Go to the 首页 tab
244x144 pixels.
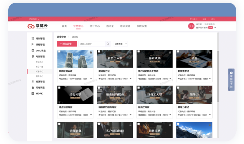[x=64, y=26]
